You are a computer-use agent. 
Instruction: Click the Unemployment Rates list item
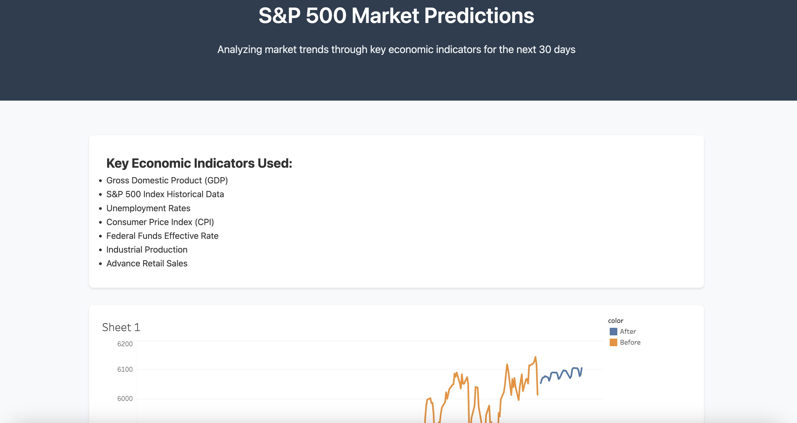(148, 208)
